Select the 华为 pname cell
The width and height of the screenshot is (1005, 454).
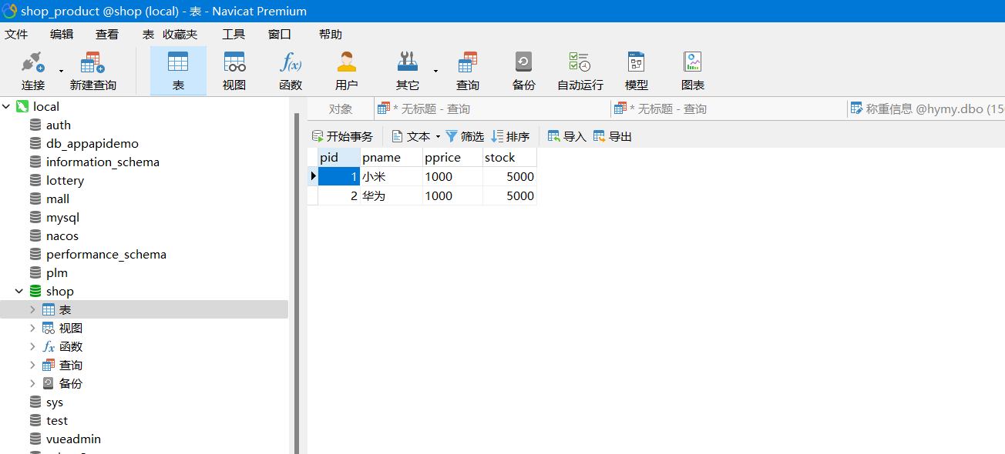(392, 195)
